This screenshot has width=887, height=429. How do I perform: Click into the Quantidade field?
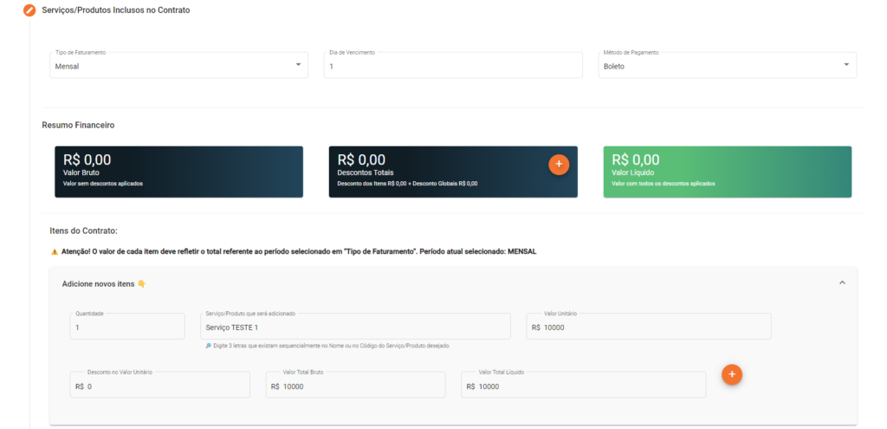[x=127, y=327]
